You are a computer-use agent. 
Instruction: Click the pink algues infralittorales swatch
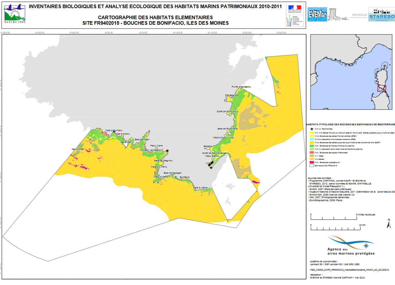click(312, 152)
